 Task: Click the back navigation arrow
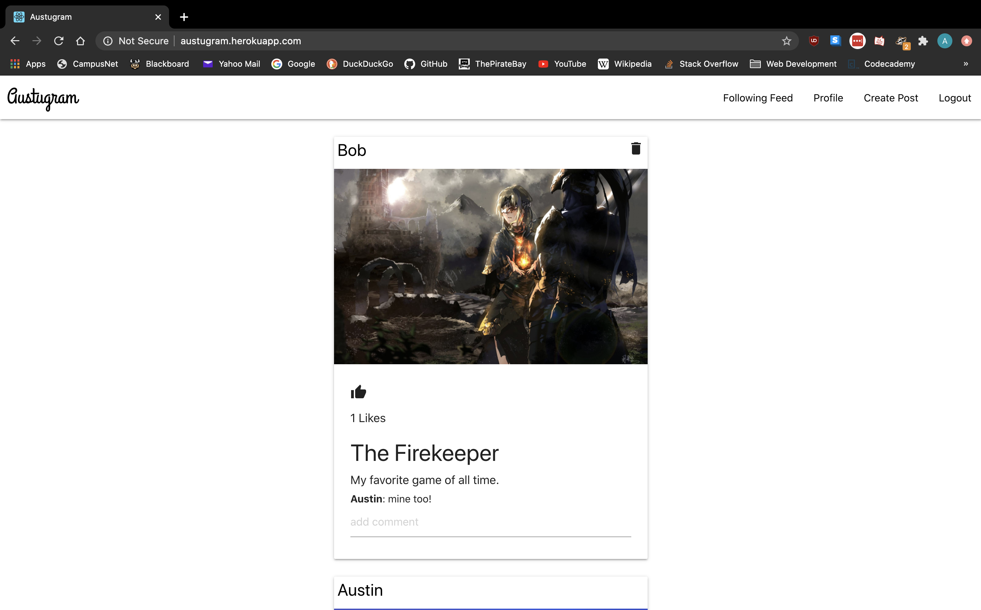15,41
